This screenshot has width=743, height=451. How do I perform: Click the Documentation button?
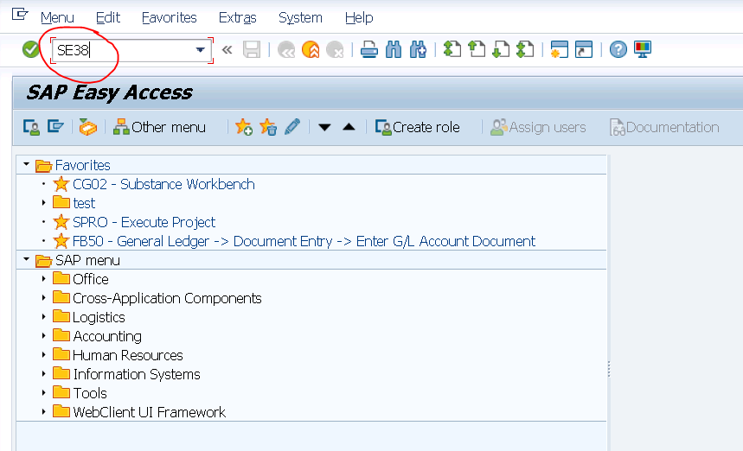tap(664, 127)
